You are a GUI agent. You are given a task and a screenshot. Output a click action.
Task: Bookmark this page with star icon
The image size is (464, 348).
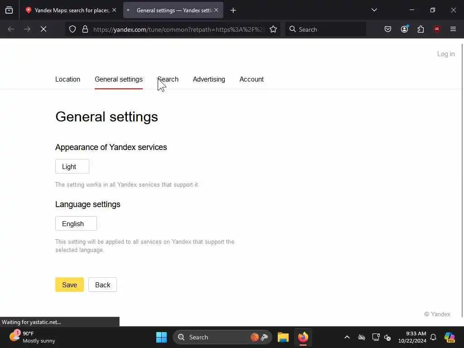pos(273,29)
